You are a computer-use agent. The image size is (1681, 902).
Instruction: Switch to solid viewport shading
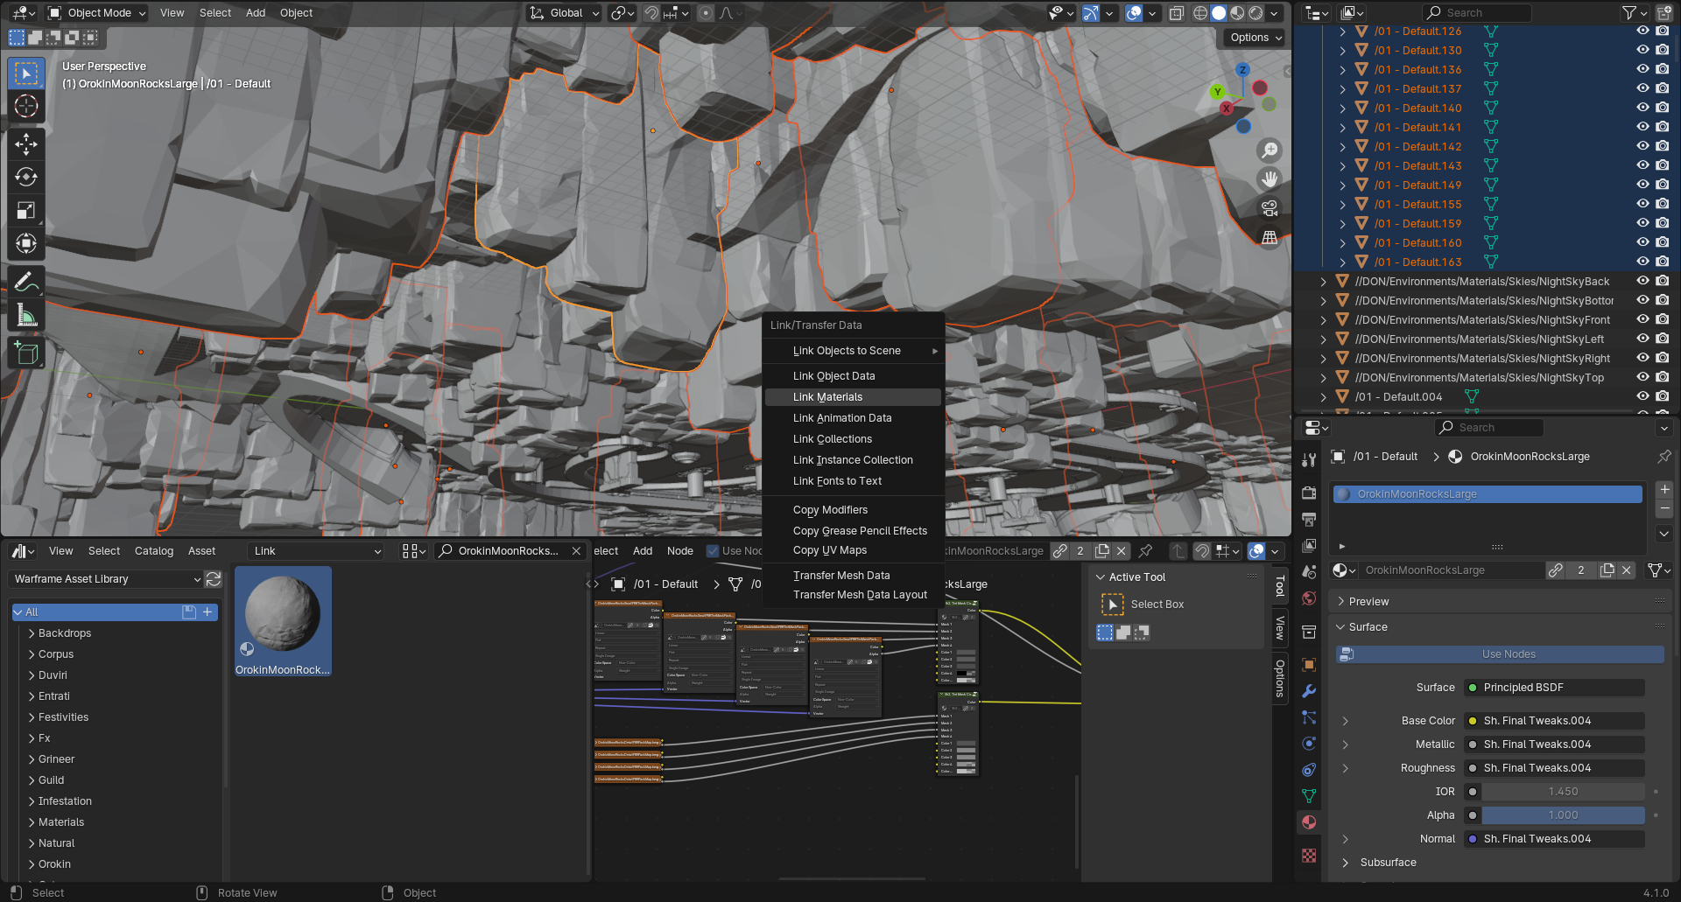pos(1218,13)
